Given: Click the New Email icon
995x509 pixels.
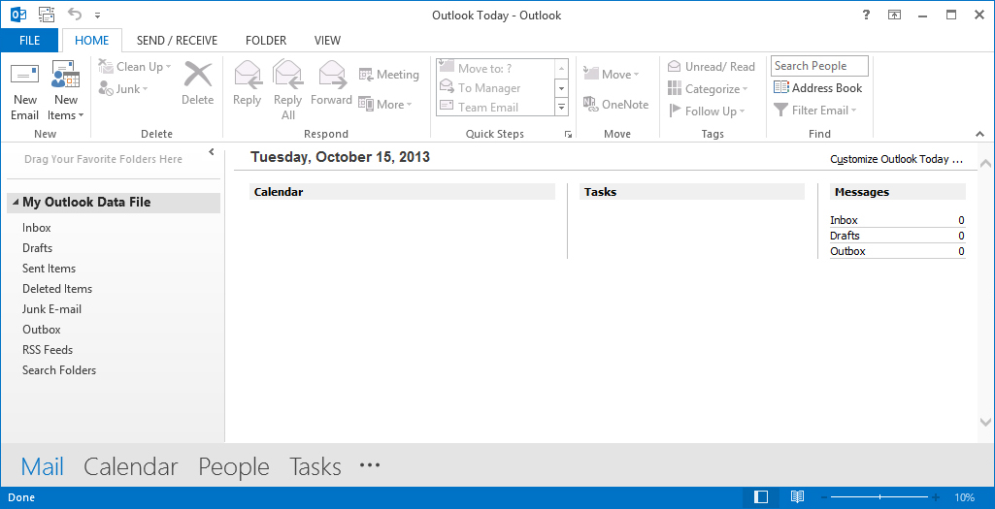Looking at the screenshot, I should point(24,75).
